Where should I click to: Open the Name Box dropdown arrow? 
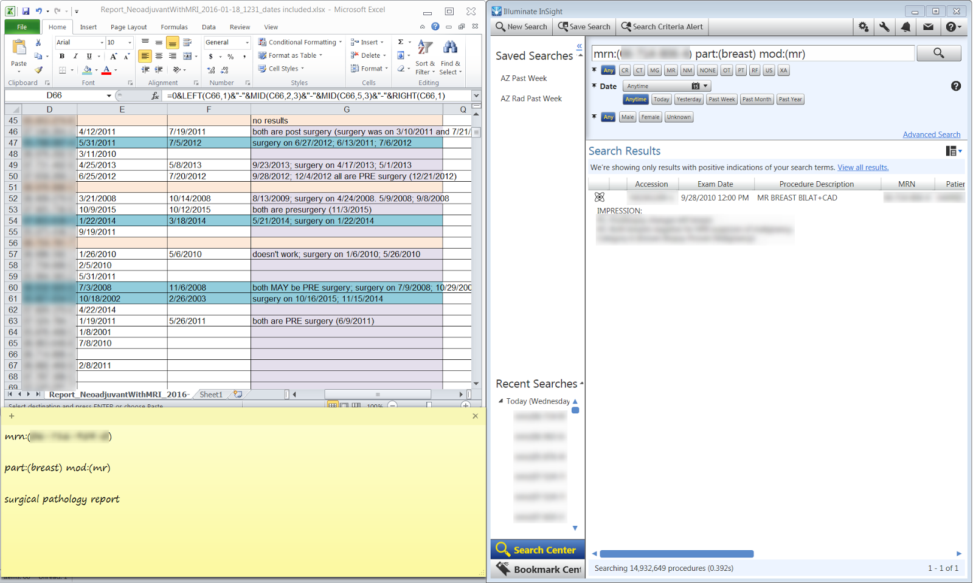point(109,95)
